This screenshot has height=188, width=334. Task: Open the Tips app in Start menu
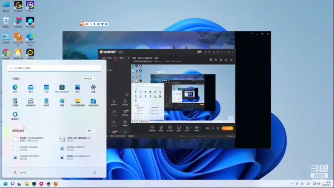click(15, 116)
